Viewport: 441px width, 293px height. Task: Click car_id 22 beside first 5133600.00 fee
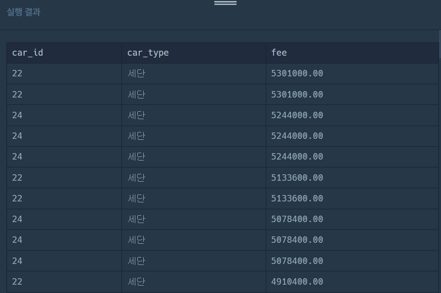pyautogui.click(x=17, y=178)
